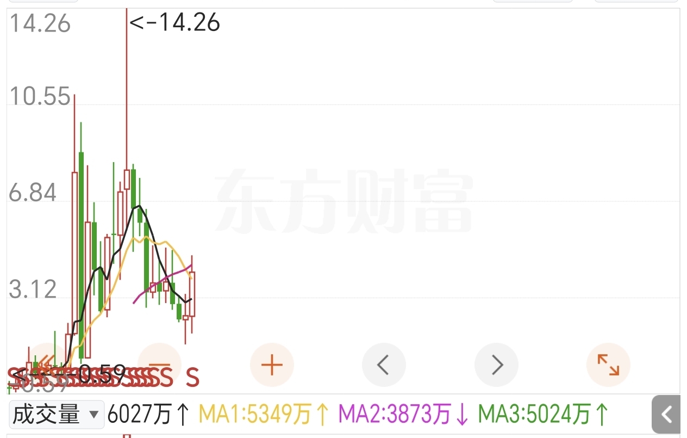
Task: Click the 3.12 price axis label
Action: (x=33, y=289)
